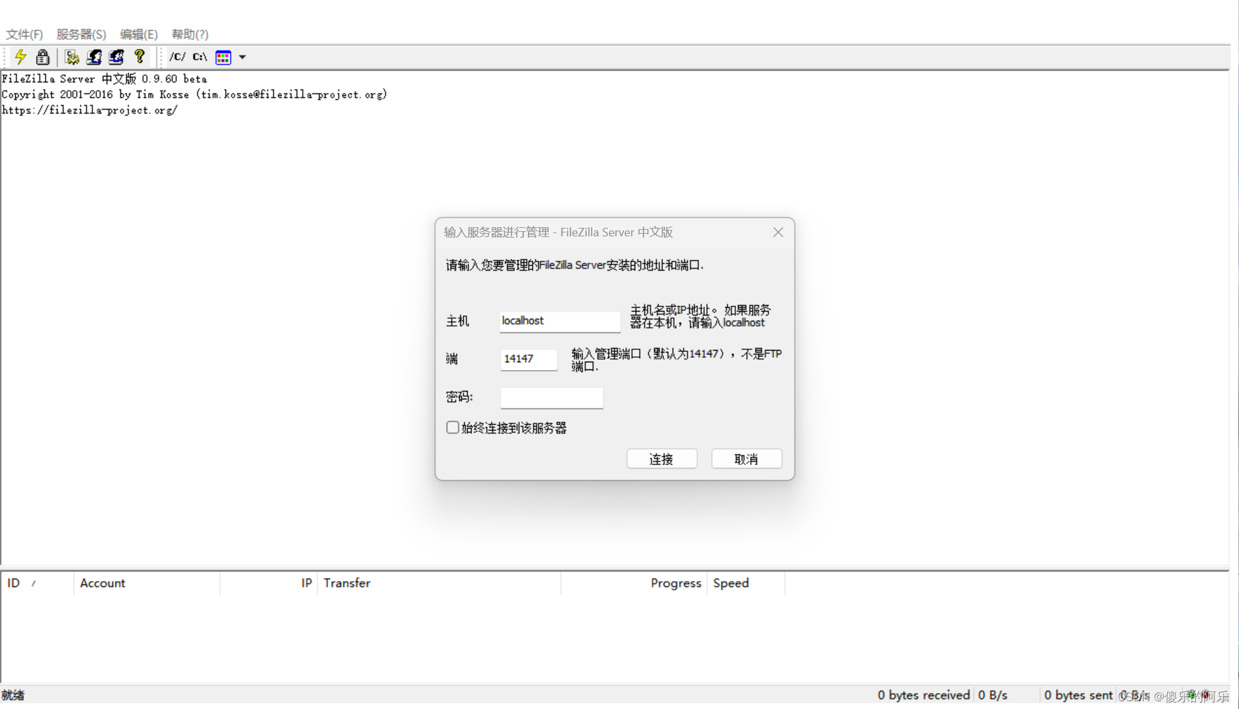Open the 帮助(?) menu
The height and width of the screenshot is (709, 1239).
click(x=190, y=34)
